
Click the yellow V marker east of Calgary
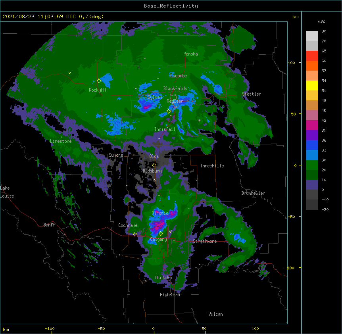click(x=170, y=232)
